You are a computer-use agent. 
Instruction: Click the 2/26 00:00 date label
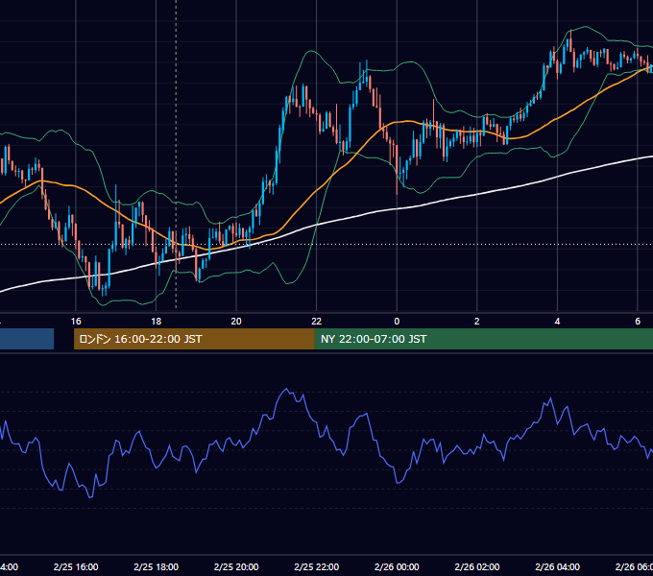[x=397, y=566]
